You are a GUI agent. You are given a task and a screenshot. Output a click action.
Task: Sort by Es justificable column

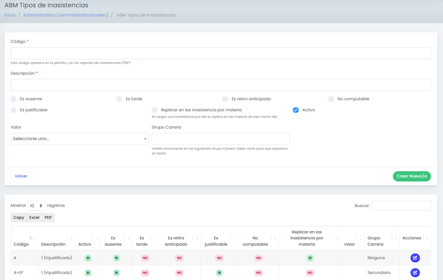219,238
